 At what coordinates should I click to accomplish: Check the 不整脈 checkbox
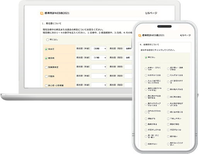click(x=46, y=76)
